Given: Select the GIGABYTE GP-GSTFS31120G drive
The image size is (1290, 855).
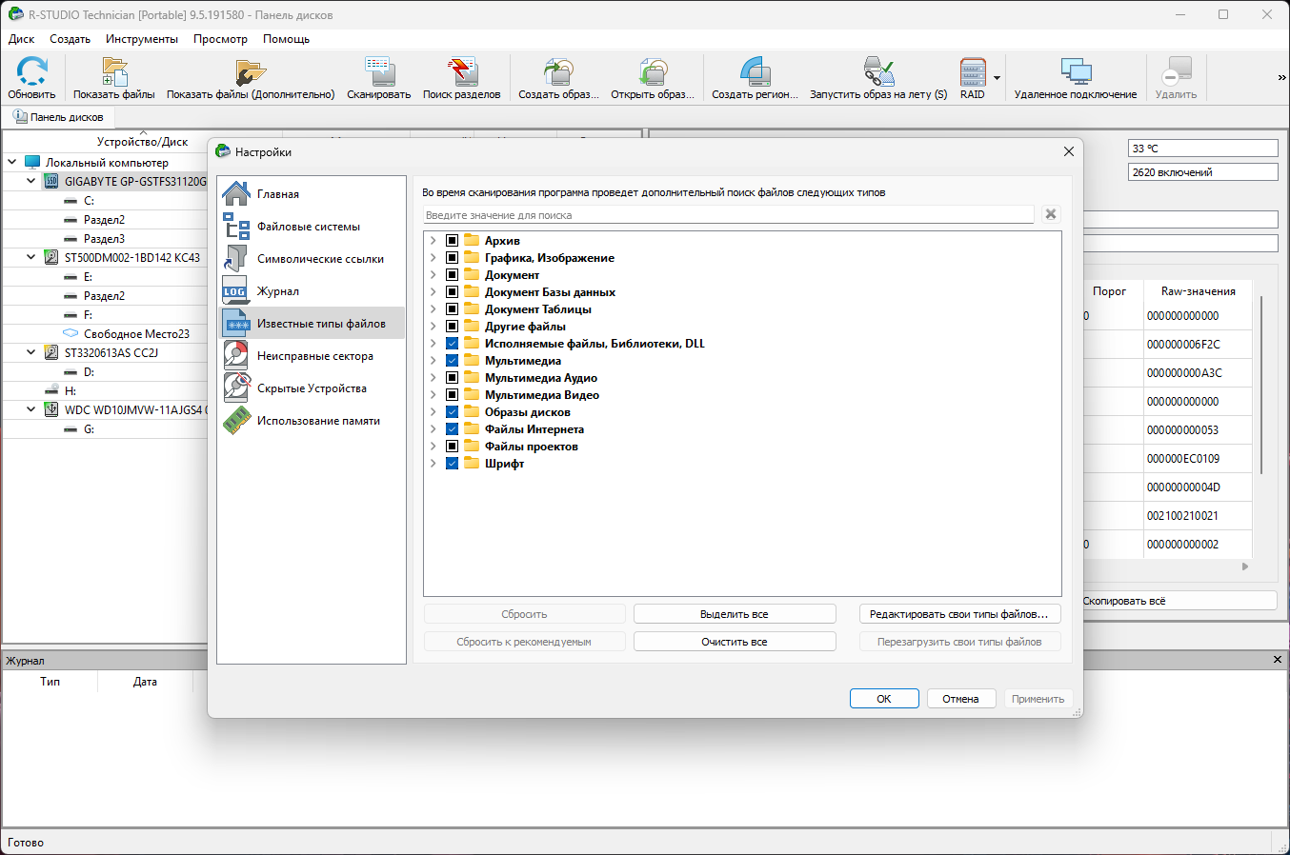Looking at the screenshot, I should (x=134, y=181).
